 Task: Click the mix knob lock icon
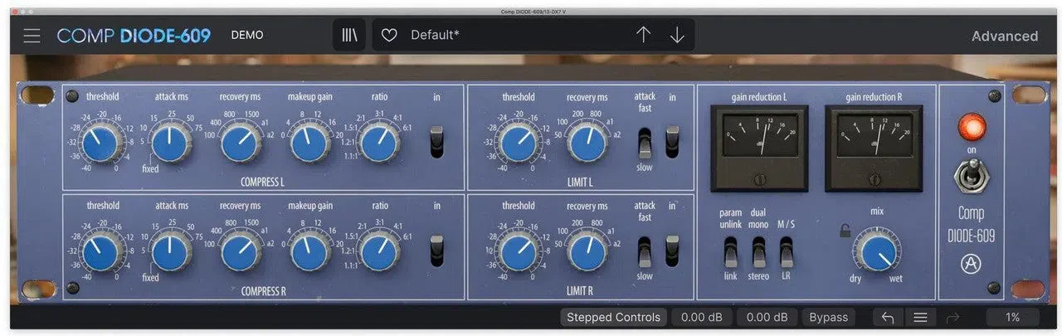tap(845, 231)
